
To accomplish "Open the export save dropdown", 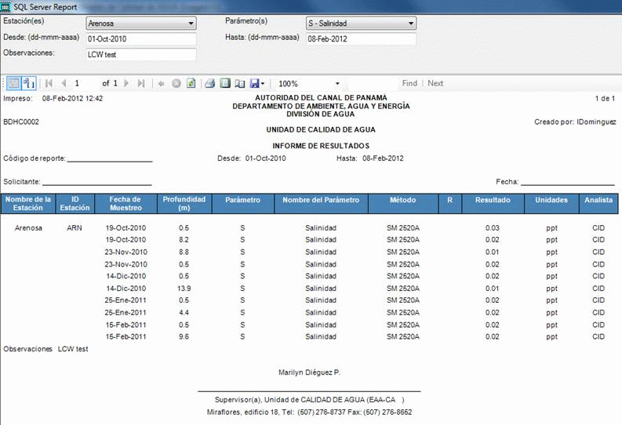I will coord(258,83).
